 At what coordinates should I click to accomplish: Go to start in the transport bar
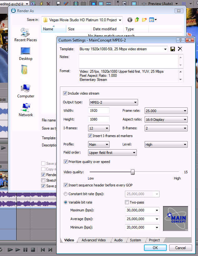(x=43, y=250)
